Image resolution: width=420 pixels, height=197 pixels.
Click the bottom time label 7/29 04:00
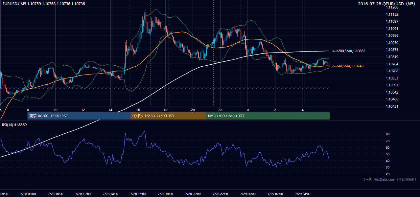[x=303, y=194]
